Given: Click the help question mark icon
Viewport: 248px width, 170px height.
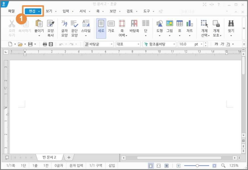Looking at the screenshot, I should click(x=219, y=5).
